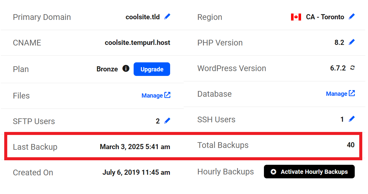368x194 pixels.
Task: Click the July 6, 2019 11:45 am date
Action: pos(136,172)
